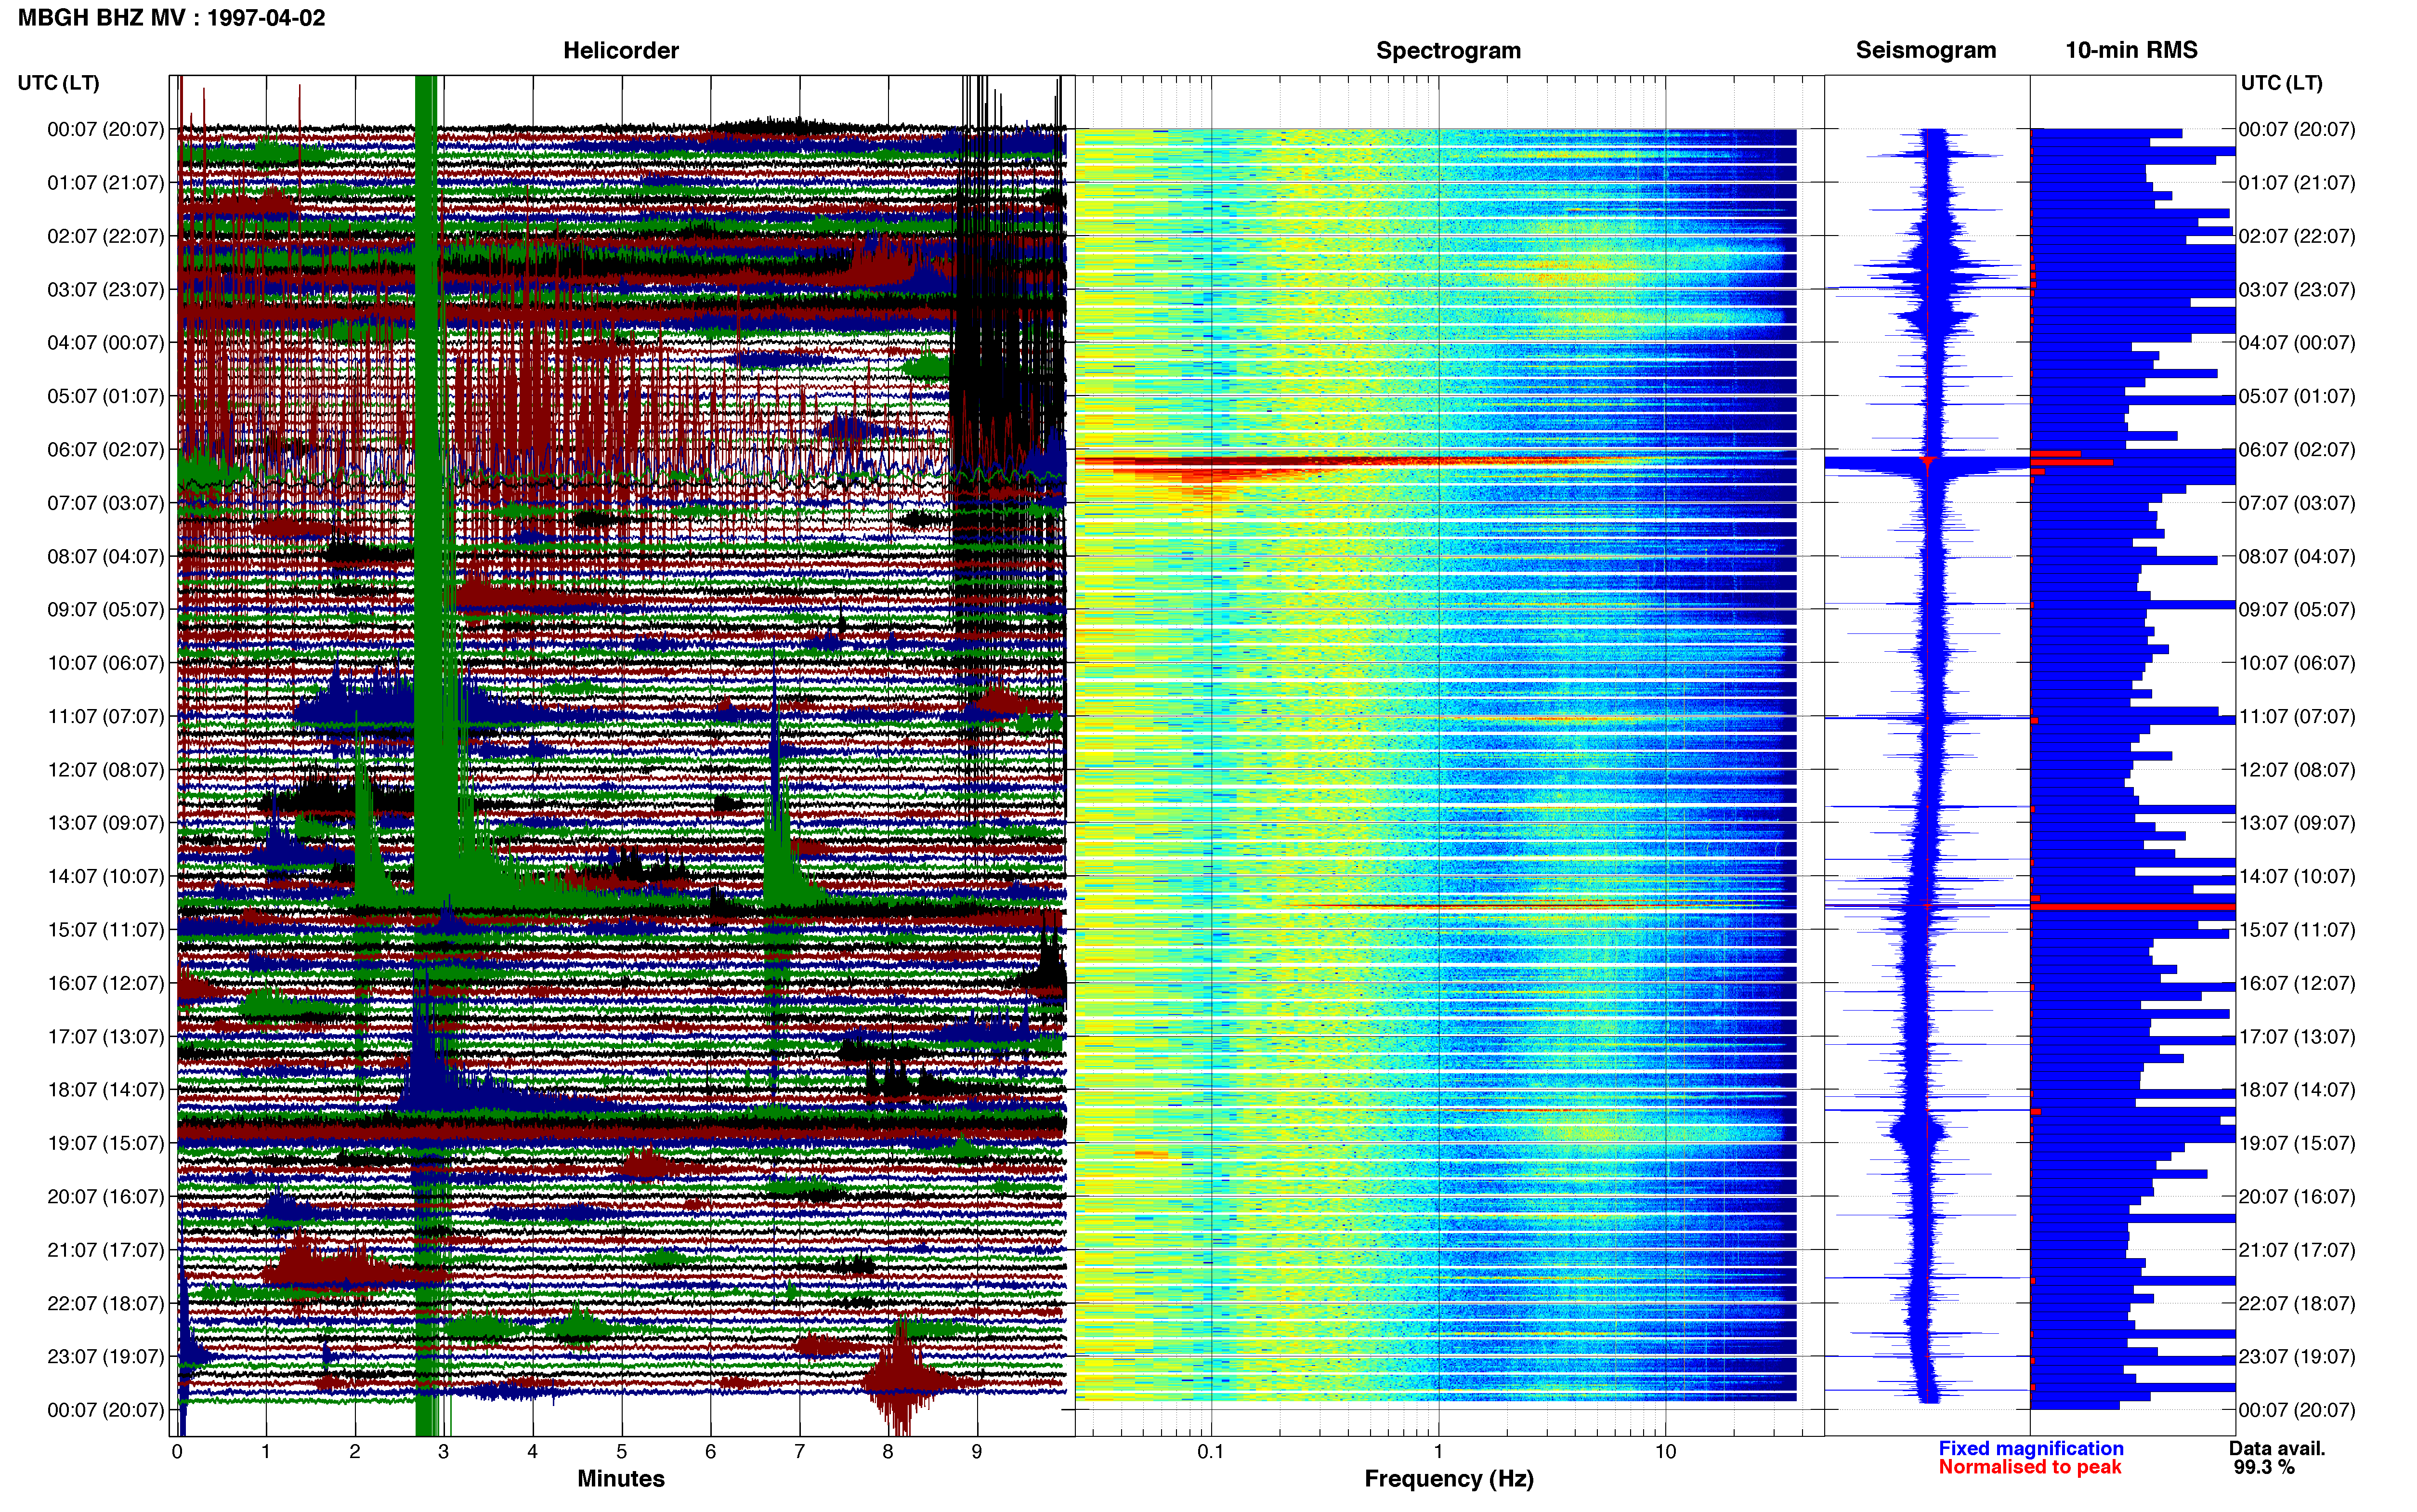Click the red peak RMS bar near 14:37
The height and width of the screenshot is (1512, 2417).
2132,906
